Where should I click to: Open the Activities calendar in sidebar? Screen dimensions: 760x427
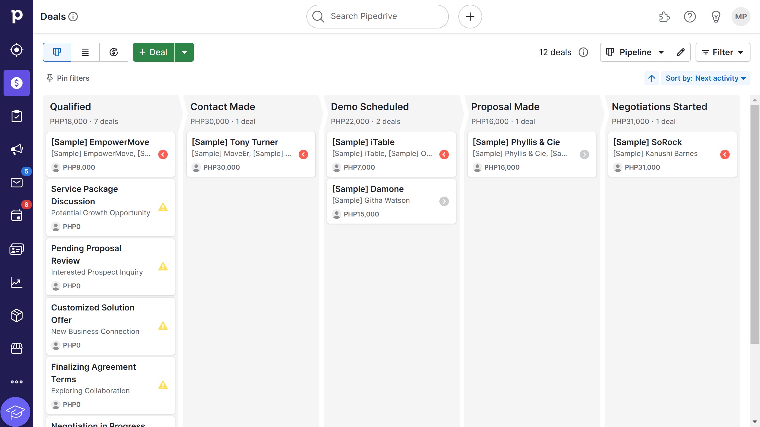pos(16,216)
